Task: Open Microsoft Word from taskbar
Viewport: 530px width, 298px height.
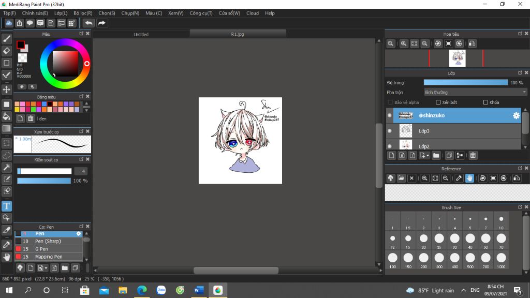Action: click(x=199, y=290)
